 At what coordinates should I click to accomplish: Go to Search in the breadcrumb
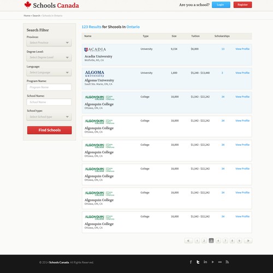coord(36,16)
